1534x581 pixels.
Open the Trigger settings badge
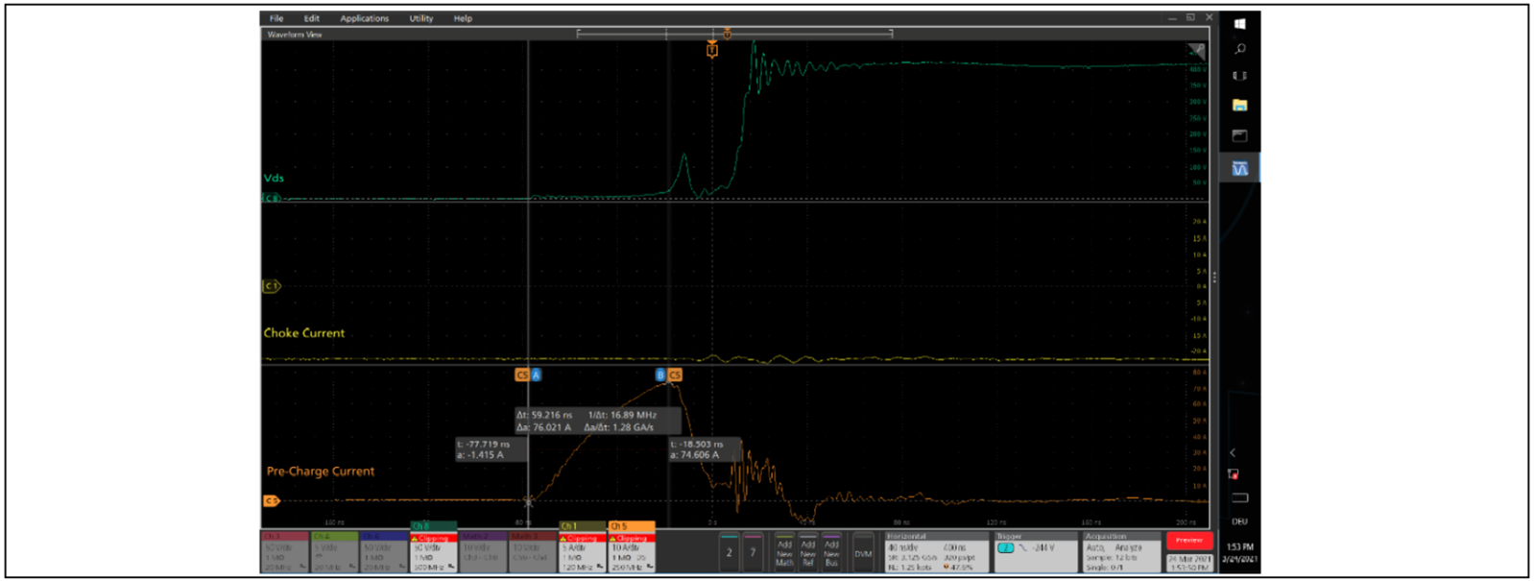1035,552
